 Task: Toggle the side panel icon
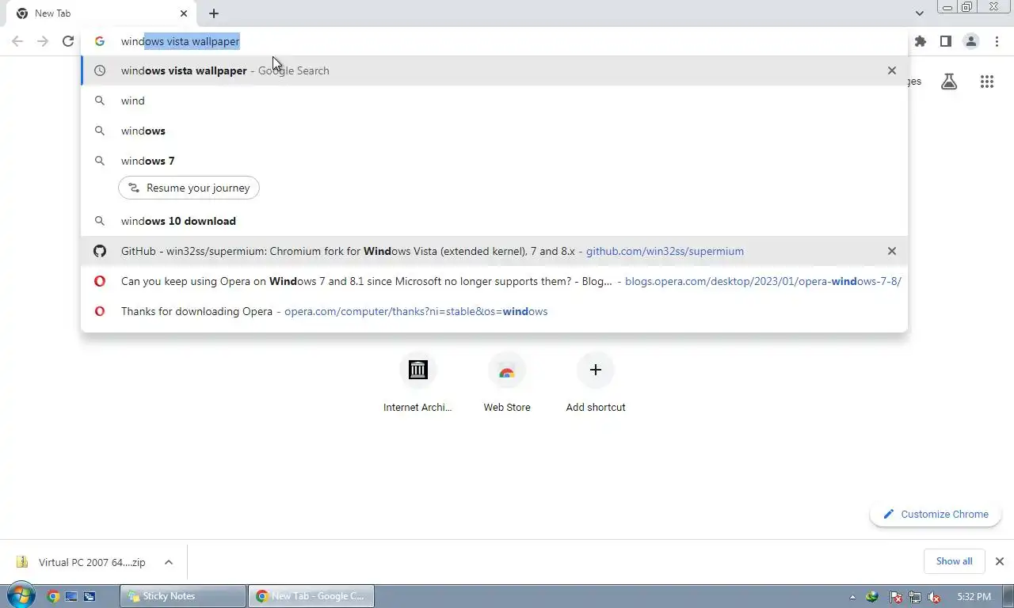pos(945,41)
